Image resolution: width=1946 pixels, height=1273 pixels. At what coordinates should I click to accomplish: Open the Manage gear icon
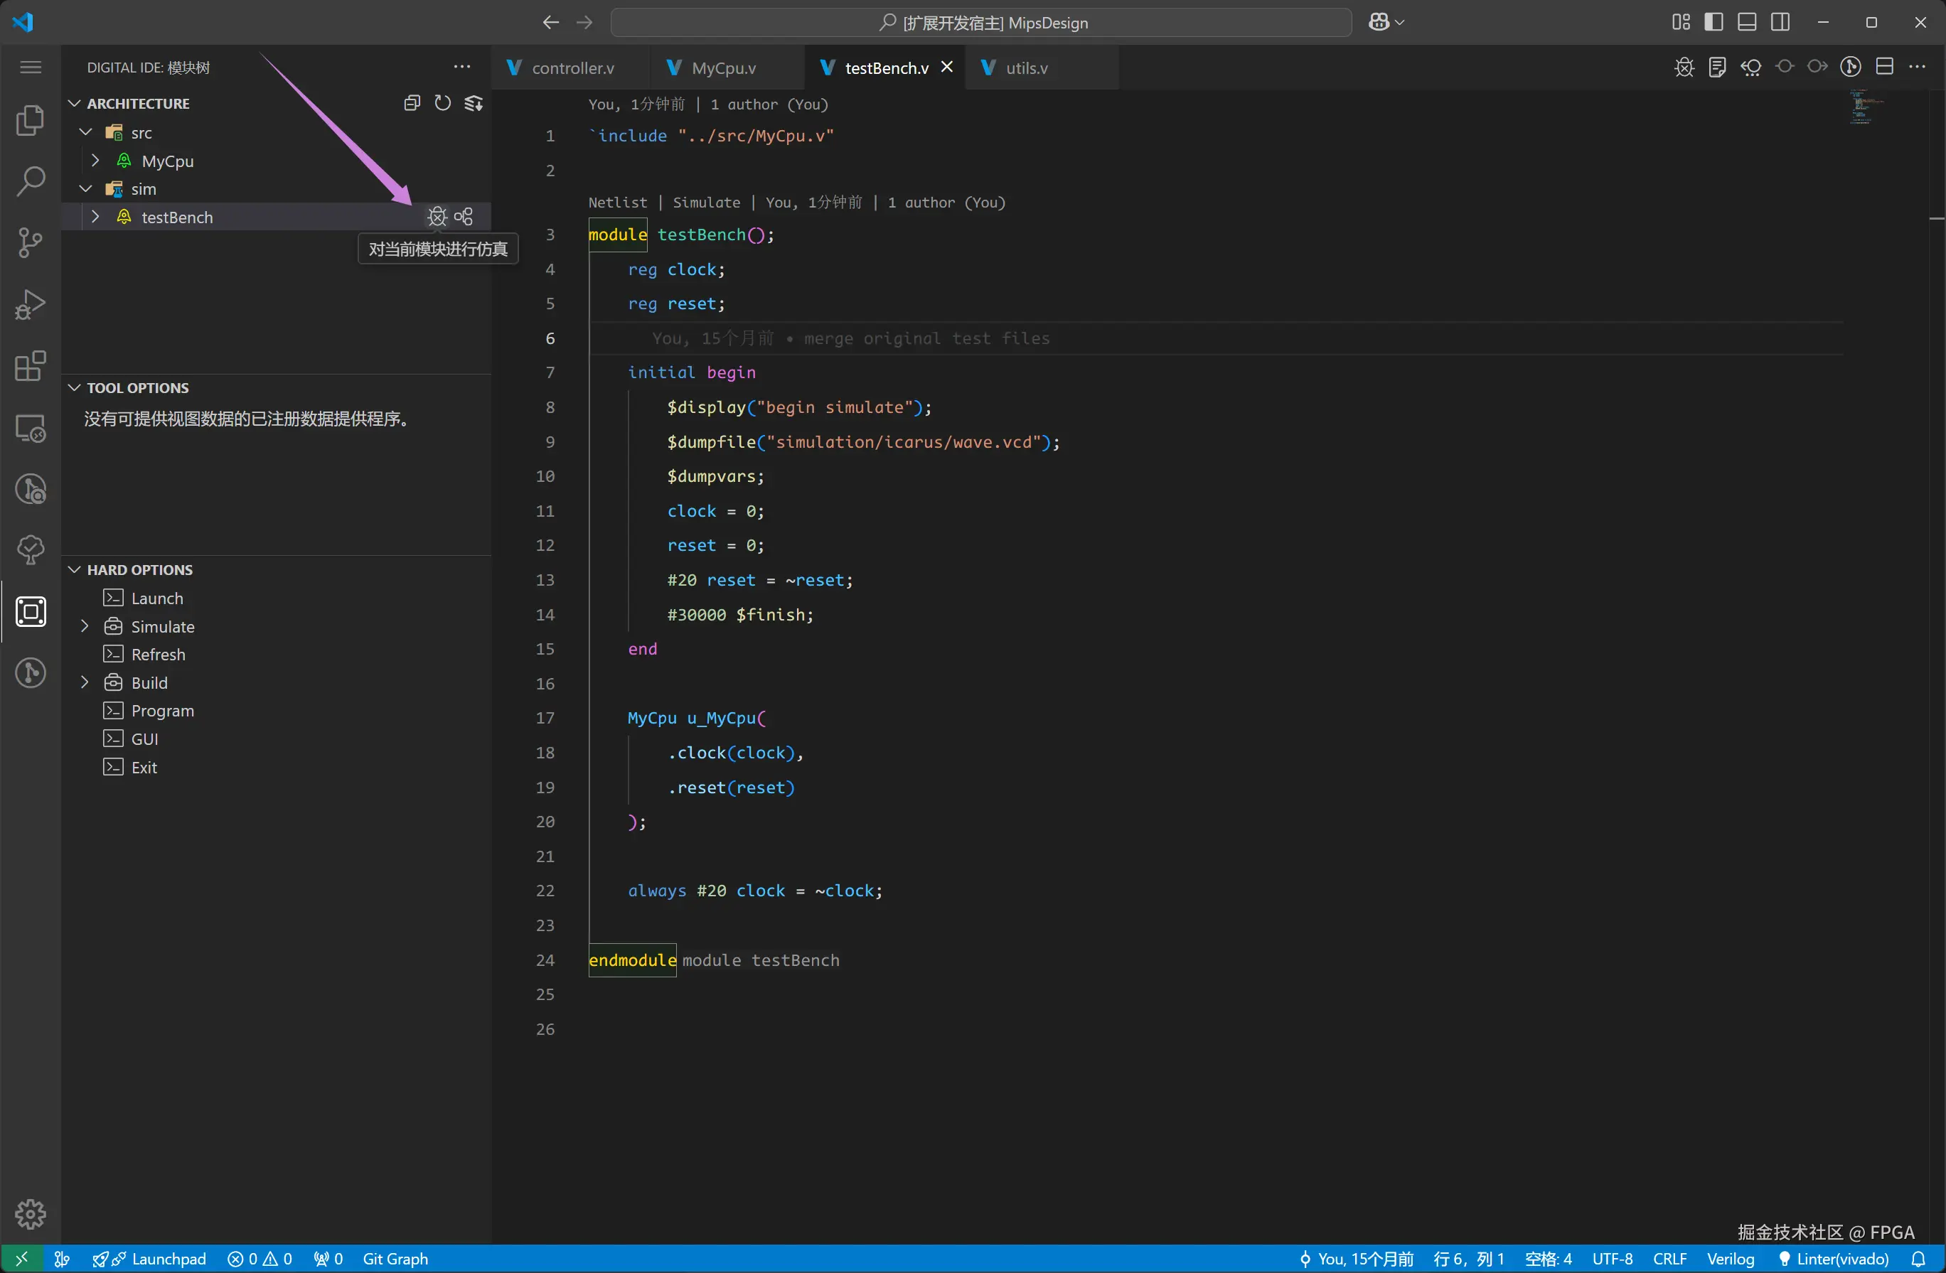tap(31, 1214)
